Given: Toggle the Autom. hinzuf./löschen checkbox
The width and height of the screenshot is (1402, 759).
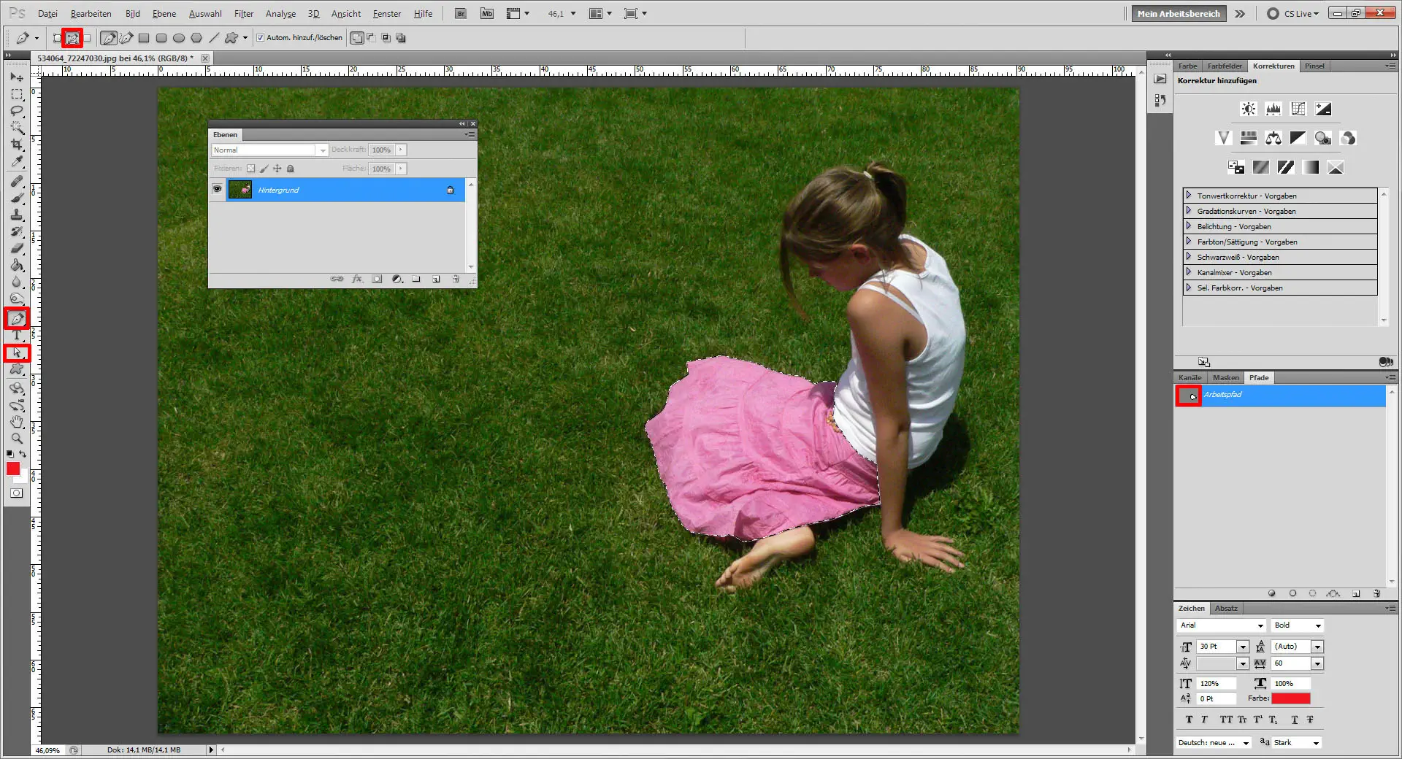Looking at the screenshot, I should (260, 37).
